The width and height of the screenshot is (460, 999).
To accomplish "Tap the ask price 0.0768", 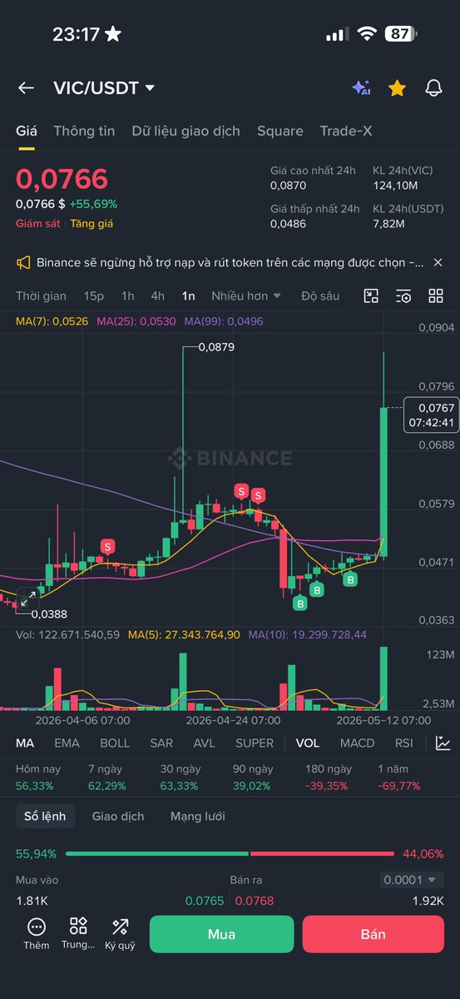I will [x=255, y=901].
